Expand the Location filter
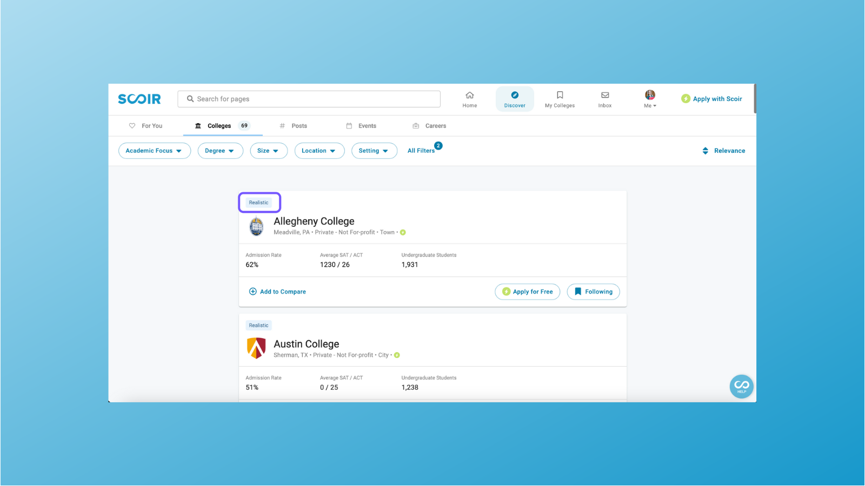This screenshot has height=486, width=865. coord(319,151)
